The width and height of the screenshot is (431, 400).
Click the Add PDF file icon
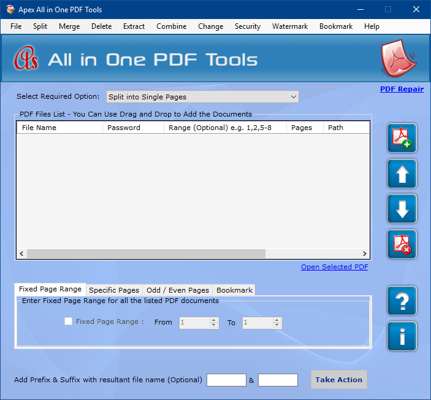click(x=402, y=138)
